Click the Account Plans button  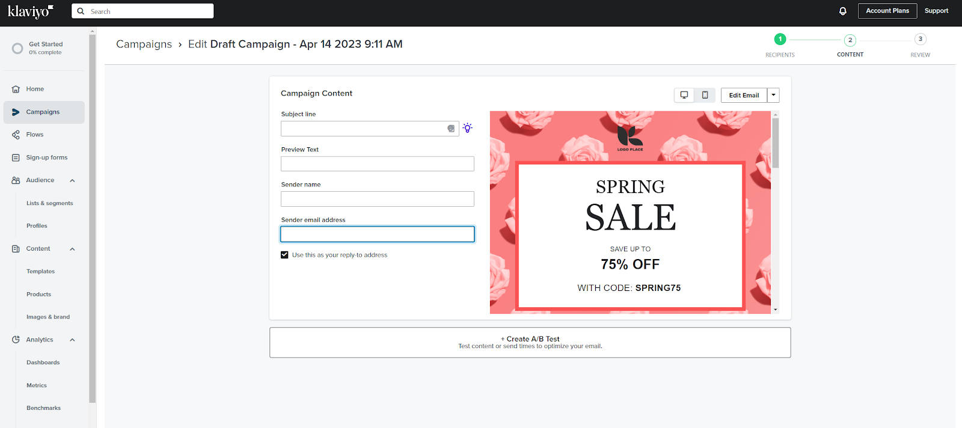pyautogui.click(x=887, y=11)
